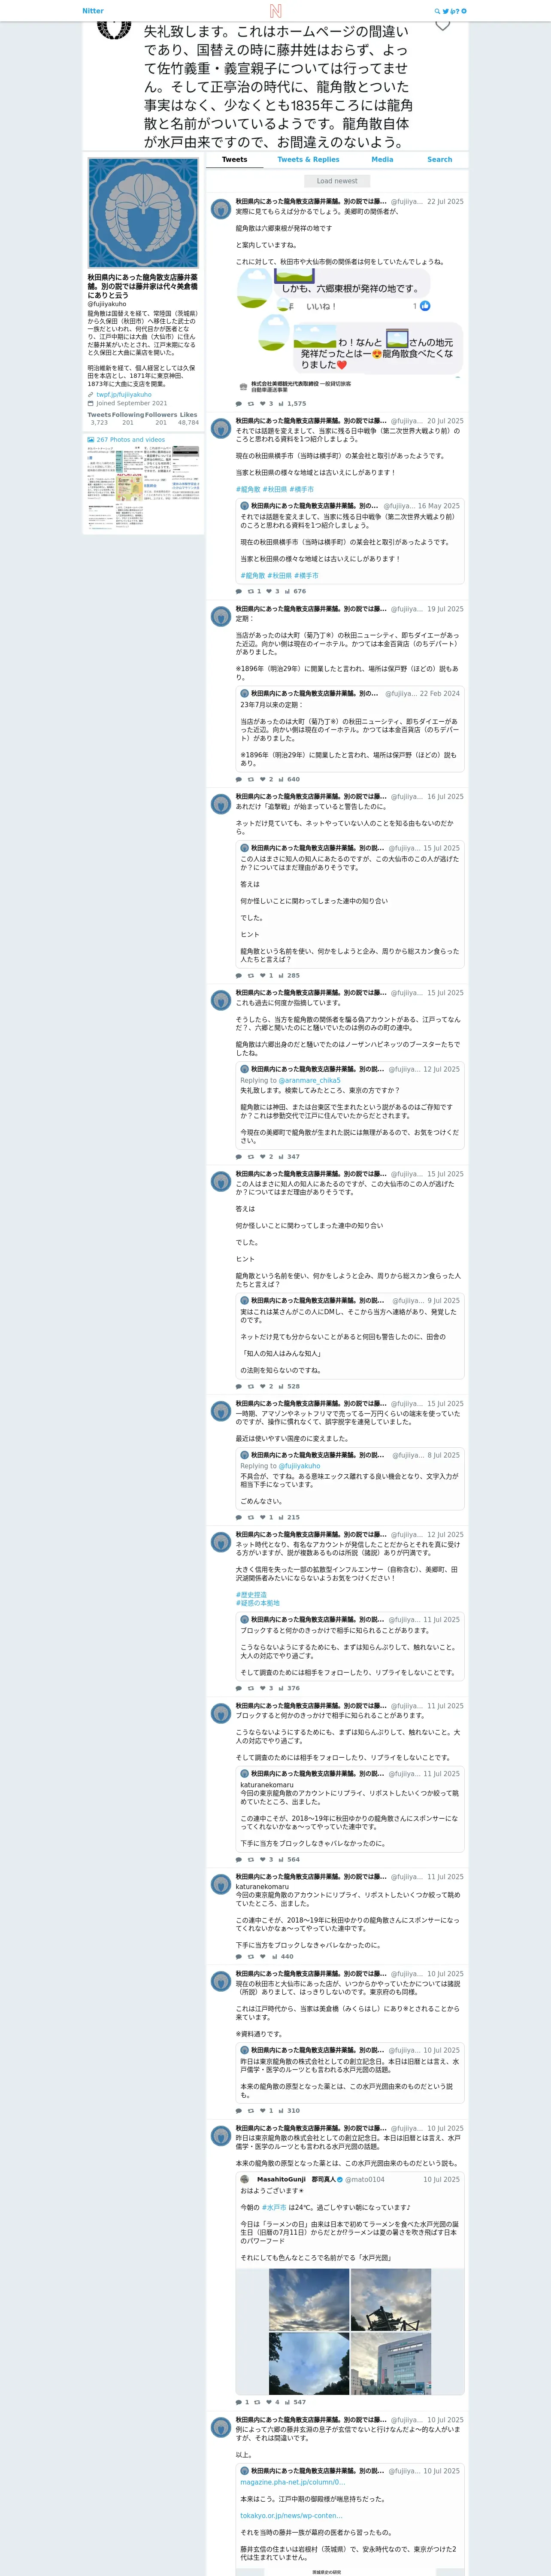
Task: Click the Load newest button
Action: (337, 181)
